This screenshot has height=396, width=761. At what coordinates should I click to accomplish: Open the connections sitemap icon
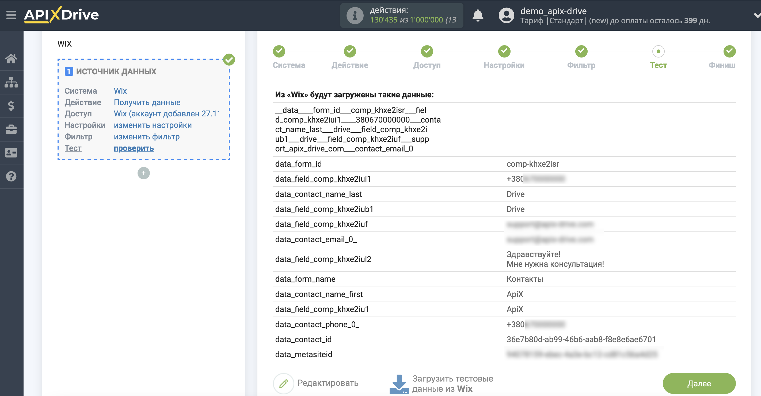(11, 82)
